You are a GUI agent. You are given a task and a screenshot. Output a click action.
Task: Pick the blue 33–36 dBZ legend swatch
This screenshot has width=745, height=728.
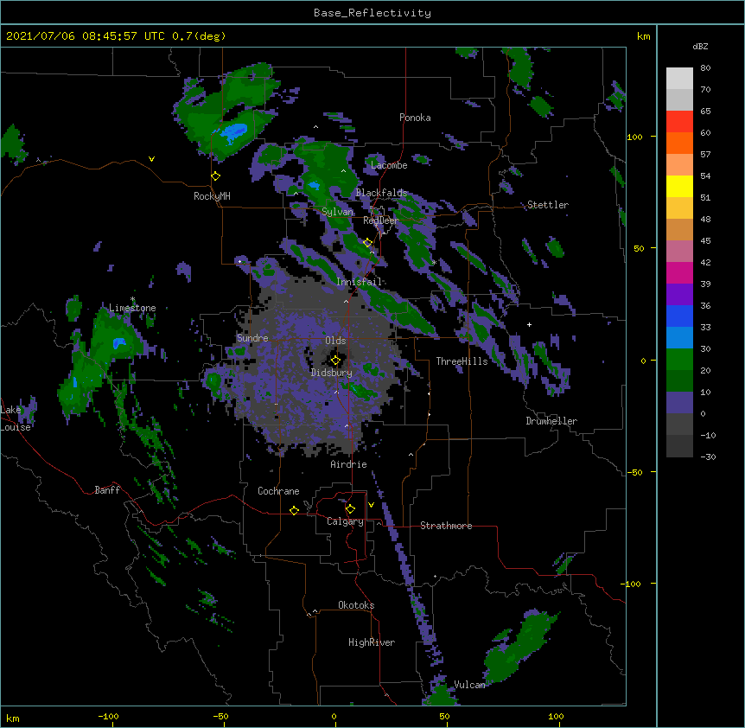point(679,316)
